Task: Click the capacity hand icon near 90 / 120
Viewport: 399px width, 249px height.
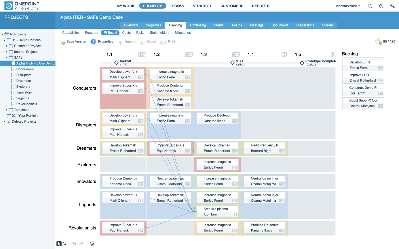Action: tap(379, 42)
